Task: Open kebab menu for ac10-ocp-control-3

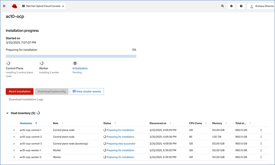Action: (x=261, y=143)
